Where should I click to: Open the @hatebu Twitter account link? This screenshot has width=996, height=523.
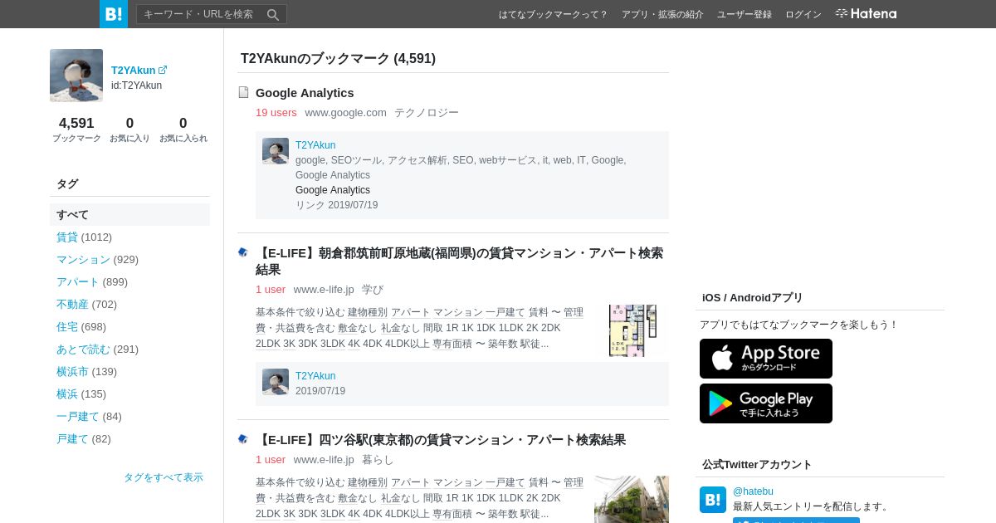tap(753, 491)
